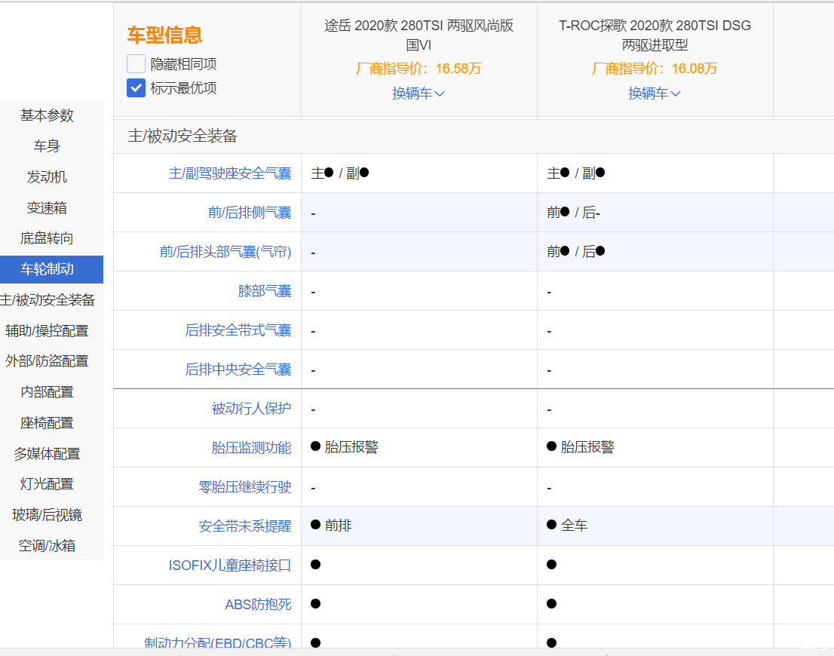The image size is (834, 656).
Task: Open 换辆车 dropdown for 途岳 2020款
Action: [x=419, y=93]
